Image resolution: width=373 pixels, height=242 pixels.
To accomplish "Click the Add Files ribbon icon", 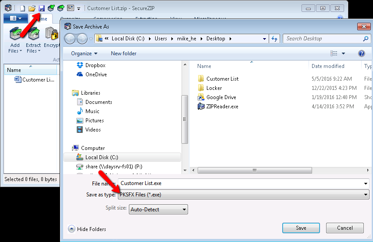I will coord(15,39).
